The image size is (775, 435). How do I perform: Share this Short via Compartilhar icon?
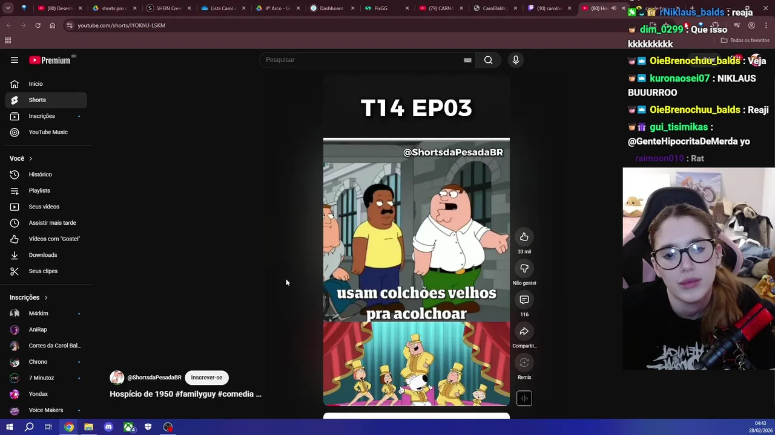tap(524, 331)
